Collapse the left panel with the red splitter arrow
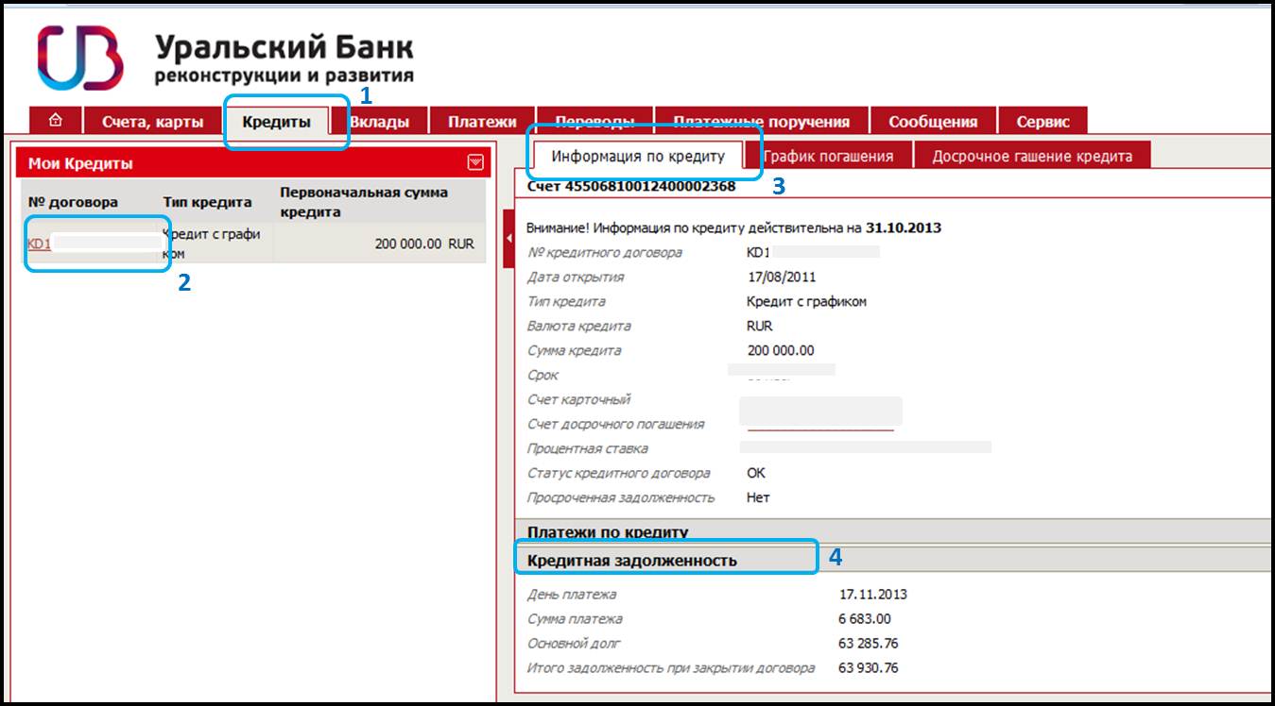 (x=508, y=242)
